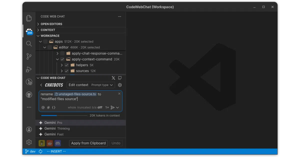Click the sync changes icon in status bar
This screenshot has width=300, height=157.
[40, 151]
